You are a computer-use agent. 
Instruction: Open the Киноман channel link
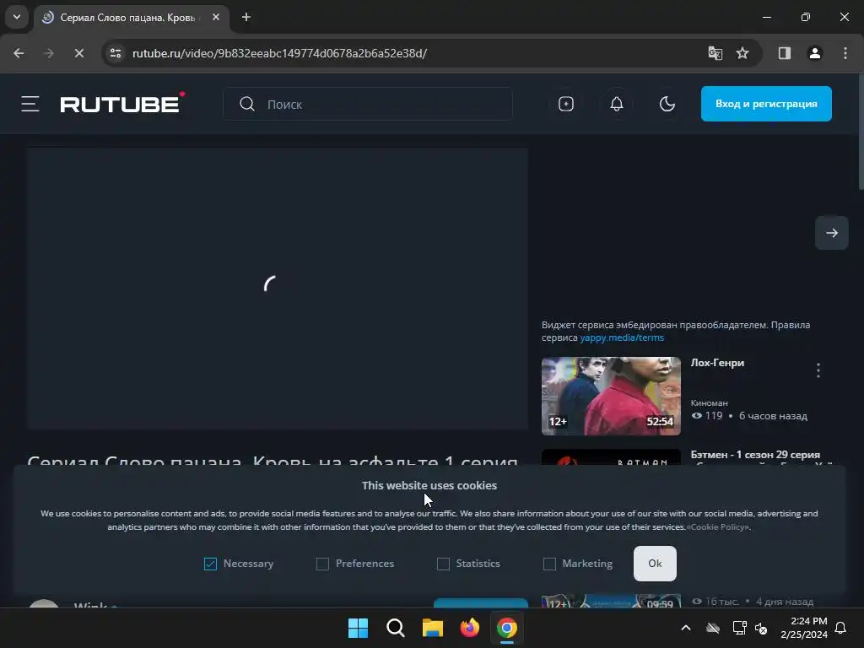click(x=709, y=402)
